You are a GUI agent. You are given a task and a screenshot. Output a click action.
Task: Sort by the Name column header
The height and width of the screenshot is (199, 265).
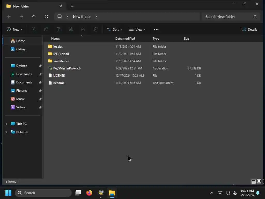[x=55, y=39]
